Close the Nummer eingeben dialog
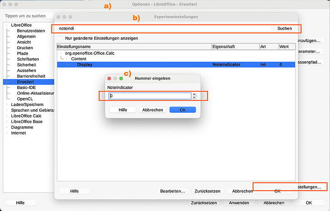This screenshot has height=211, width=330. pos(109,78)
